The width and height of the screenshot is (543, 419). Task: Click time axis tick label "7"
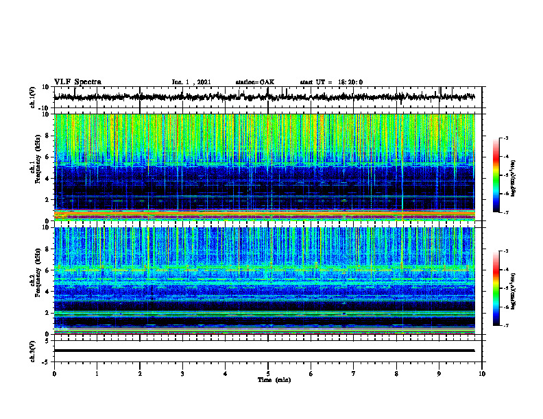354,374
